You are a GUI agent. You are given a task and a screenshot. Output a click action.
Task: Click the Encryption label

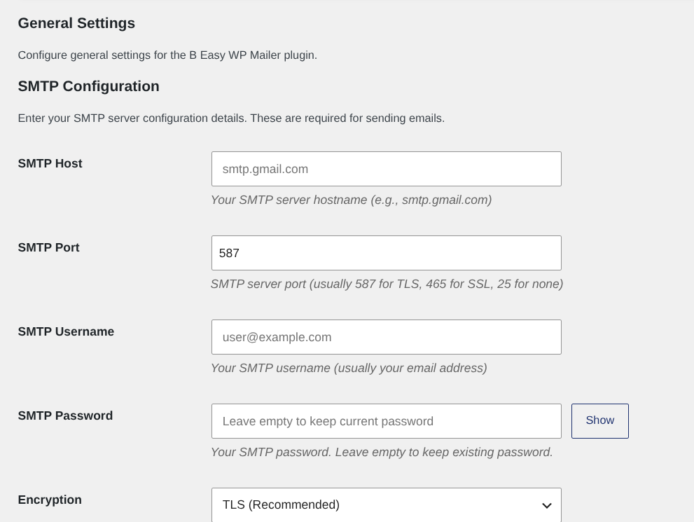click(x=50, y=500)
